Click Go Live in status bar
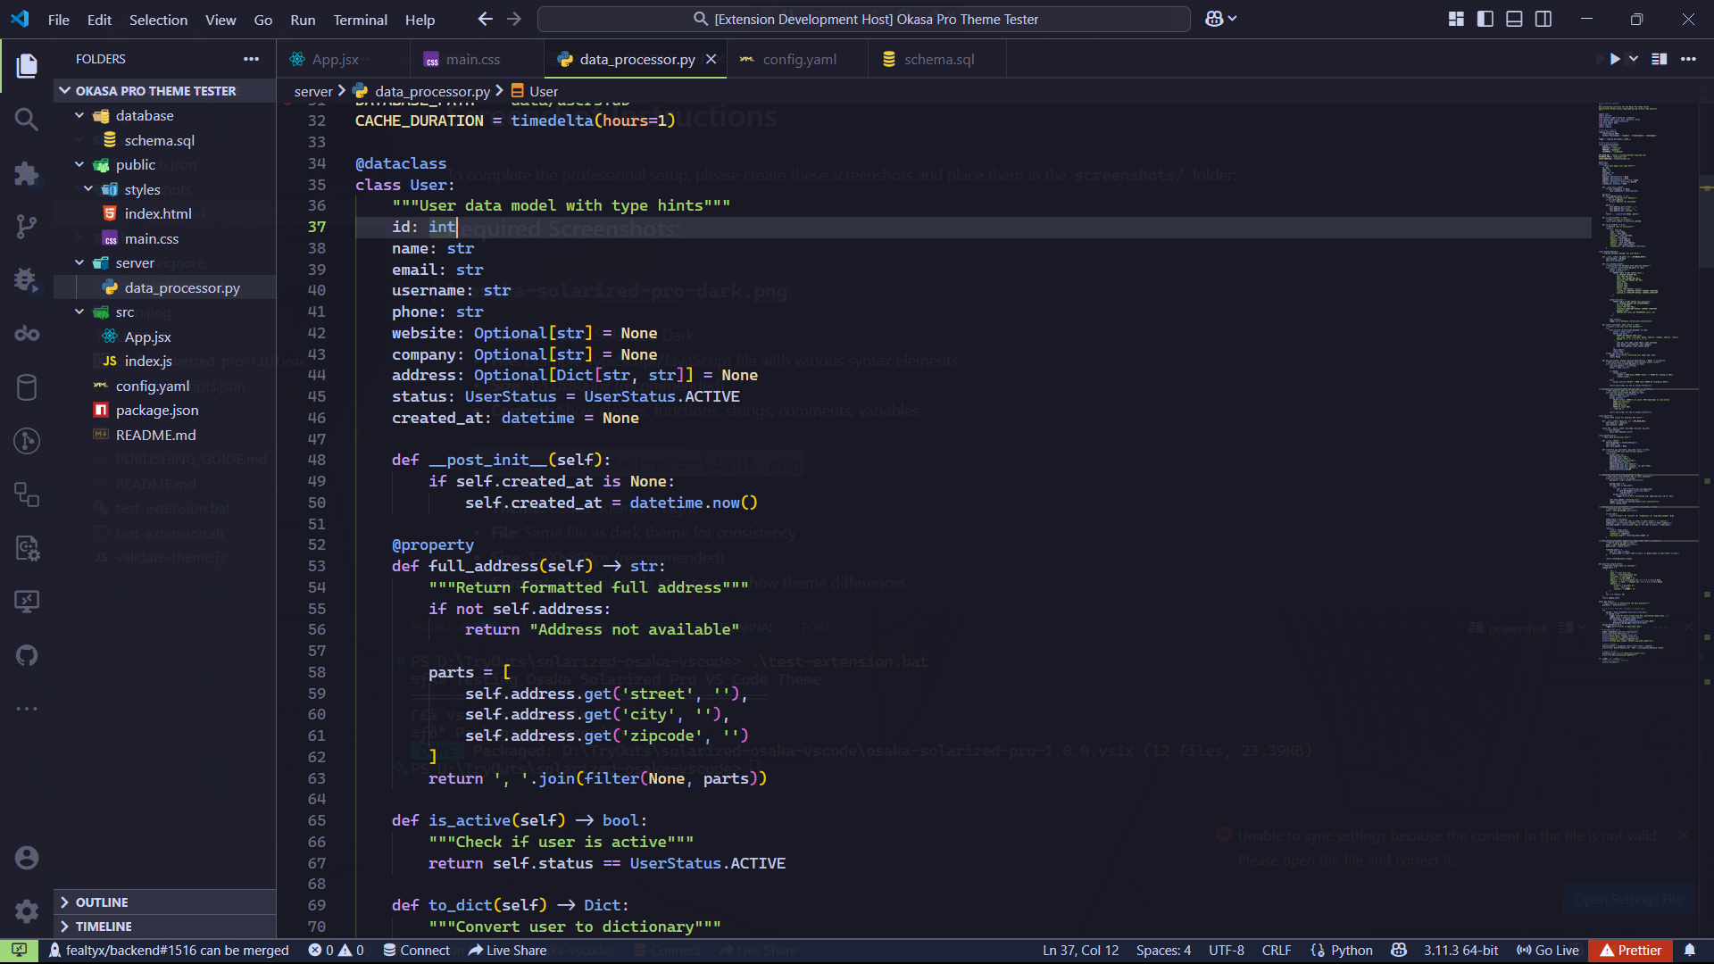Viewport: 1714px width, 964px height. click(1548, 951)
